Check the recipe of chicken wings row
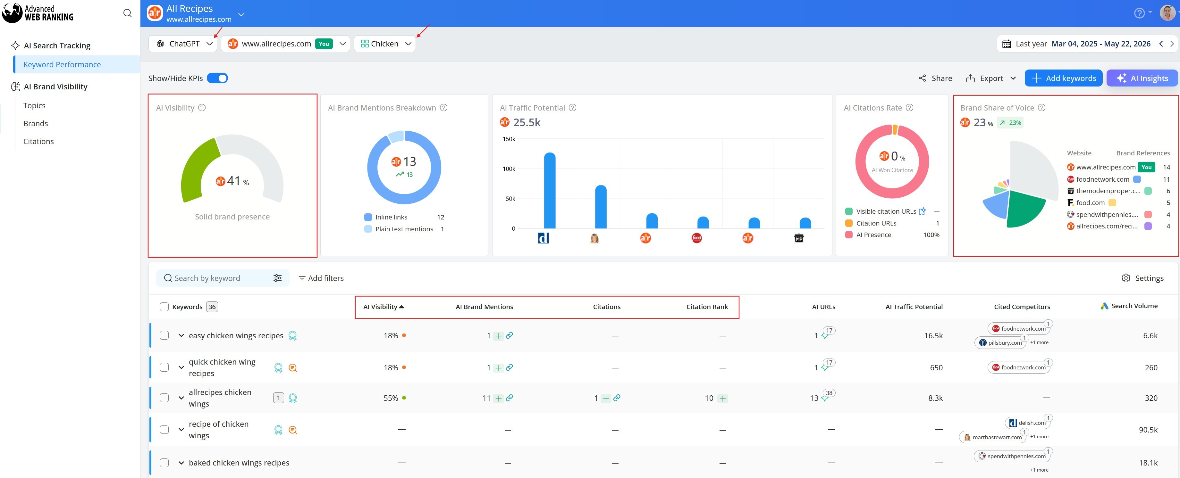This screenshot has width=1180, height=478. (x=164, y=430)
